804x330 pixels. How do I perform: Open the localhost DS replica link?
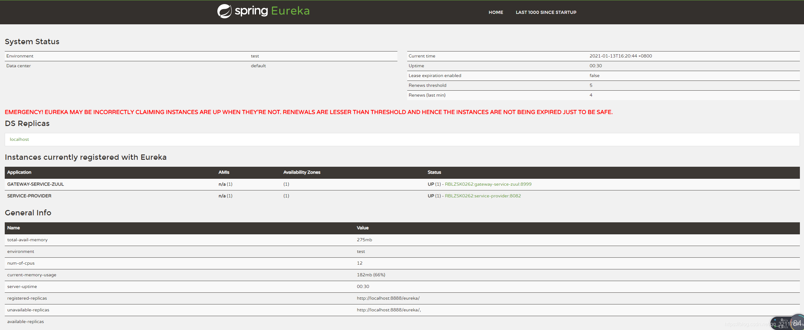(19, 139)
